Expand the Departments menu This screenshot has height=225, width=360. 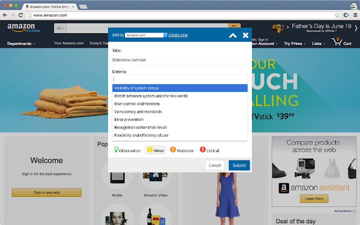click(x=21, y=44)
